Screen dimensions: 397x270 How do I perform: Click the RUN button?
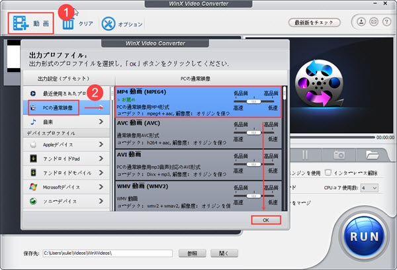365,237
